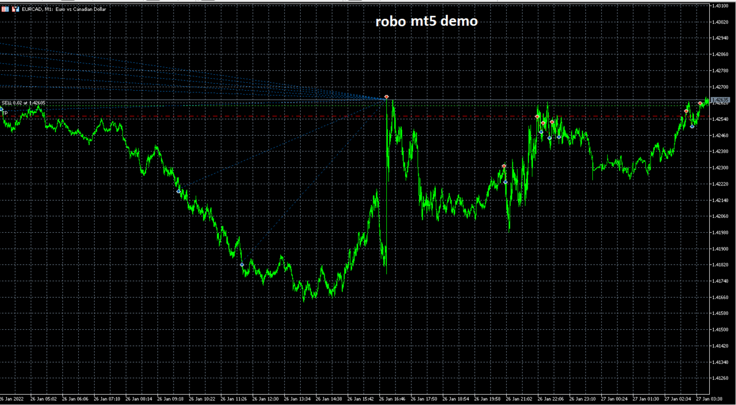Click the 1.42780 price scale label

pyautogui.click(x=720, y=71)
